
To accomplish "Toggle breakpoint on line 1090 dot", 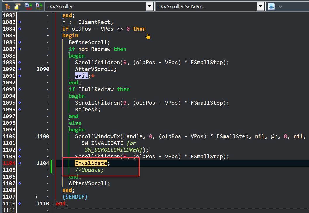I will pyautogui.click(x=20, y=69).
